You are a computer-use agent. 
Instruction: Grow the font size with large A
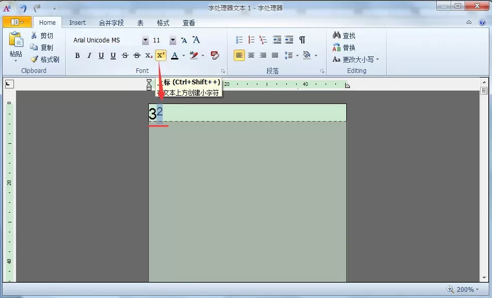[196, 39]
